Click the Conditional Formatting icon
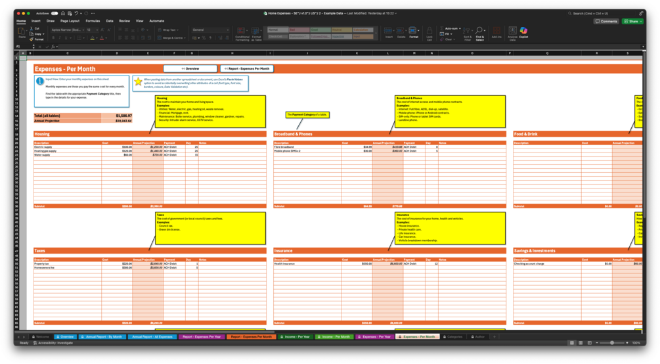This screenshot has width=660, height=364. [x=241, y=31]
